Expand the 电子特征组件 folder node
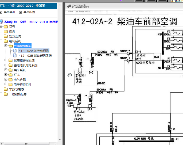The image size is (183, 145). (6, 84)
